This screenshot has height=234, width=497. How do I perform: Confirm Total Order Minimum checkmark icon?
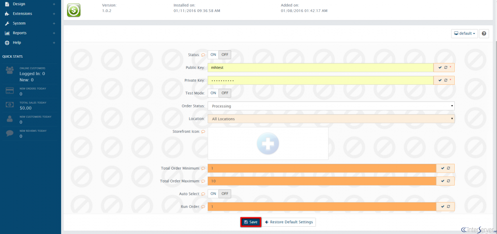pyautogui.click(x=443, y=168)
